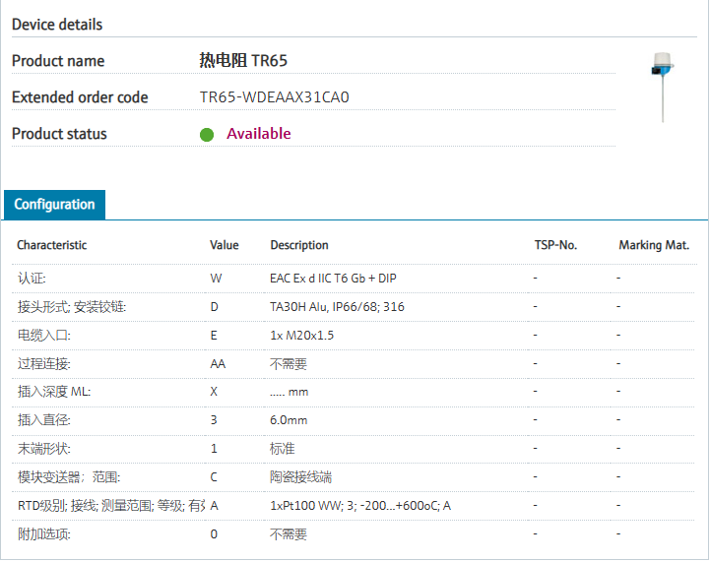The image size is (711, 562).
Task: Click the green Available status dot
Action: pos(207,135)
